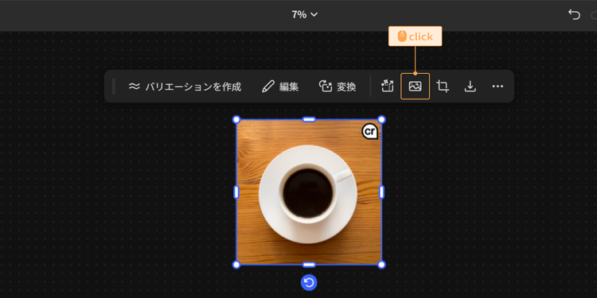Click the bottom-right corner resize handle

381,265
